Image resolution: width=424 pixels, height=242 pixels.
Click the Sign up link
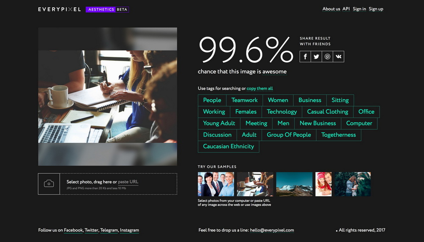click(x=376, y=9)
